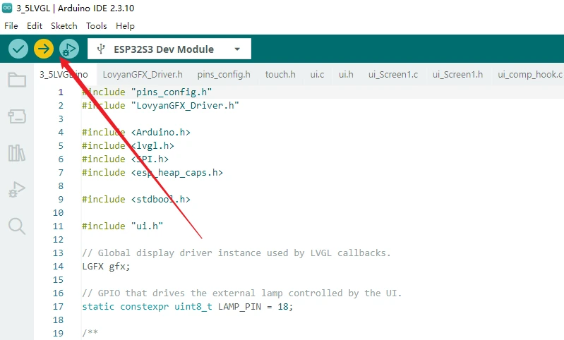Open the Edit menu

[35, 26]
